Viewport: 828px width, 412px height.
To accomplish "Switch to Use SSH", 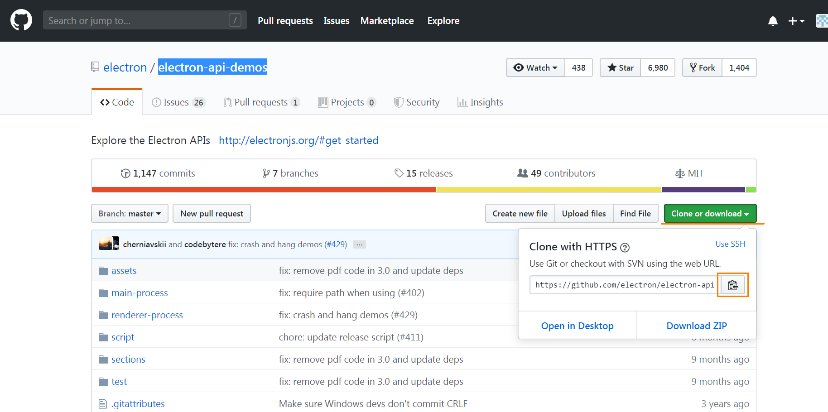I will (x=730, y=244).
